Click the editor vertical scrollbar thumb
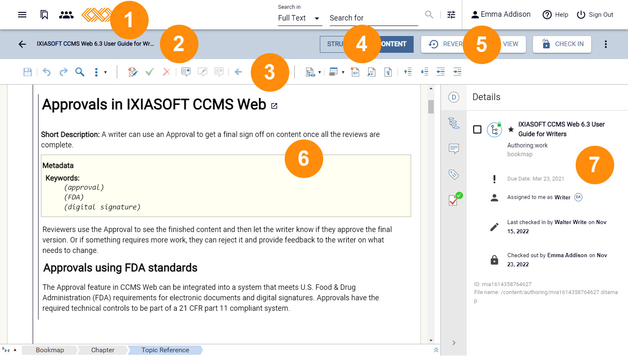 click(x=431, y=107)
